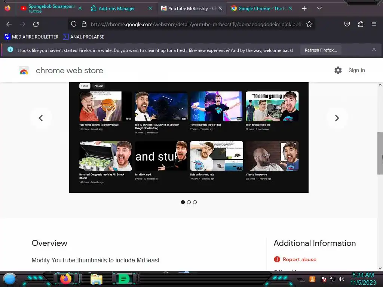Click the page scrollbar up arrow
383x287 pixels.
(380, 85)
